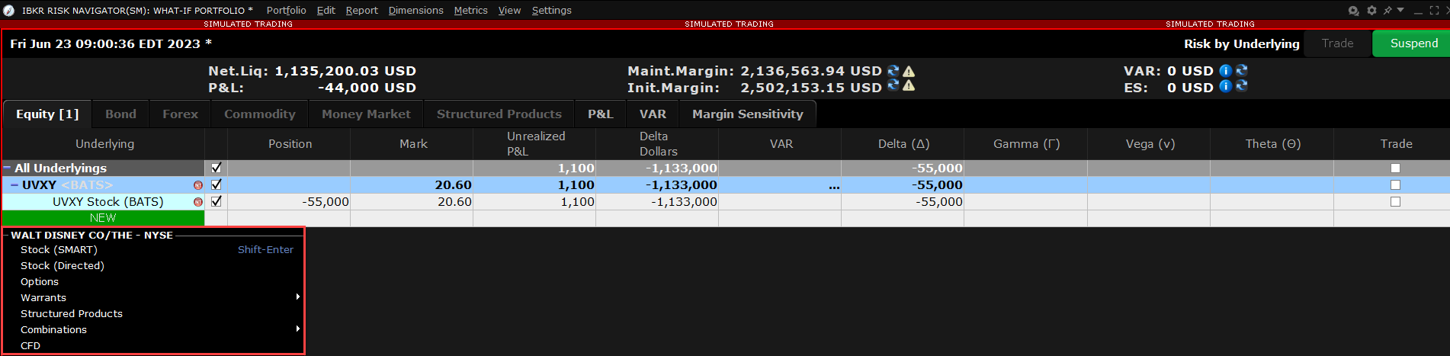
Task: Select Stock (SMART) for Walt Disney
Action: pos(156,249)
